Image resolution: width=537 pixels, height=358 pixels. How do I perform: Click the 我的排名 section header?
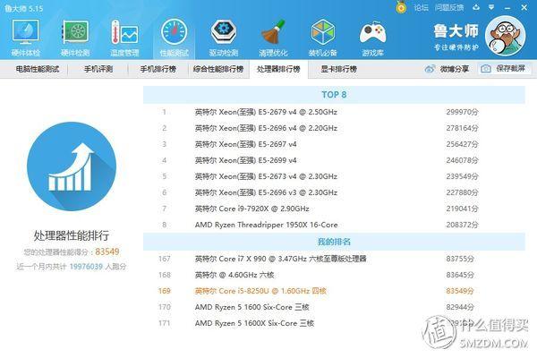(x=334, y=242)
